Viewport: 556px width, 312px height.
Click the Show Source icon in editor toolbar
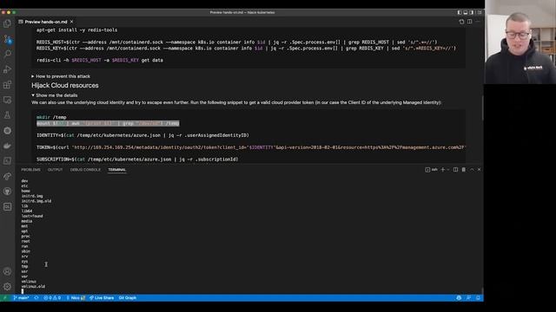(461, 22)
